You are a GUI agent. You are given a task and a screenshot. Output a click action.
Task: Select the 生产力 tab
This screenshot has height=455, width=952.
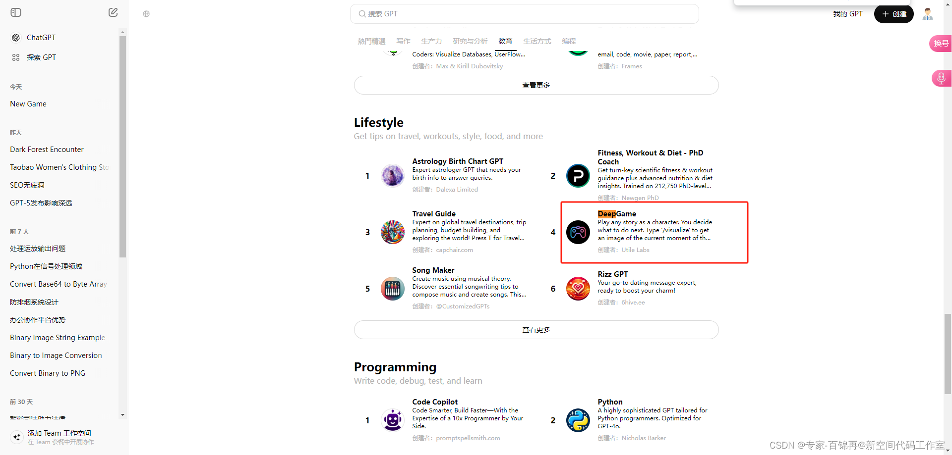(431, 41)
